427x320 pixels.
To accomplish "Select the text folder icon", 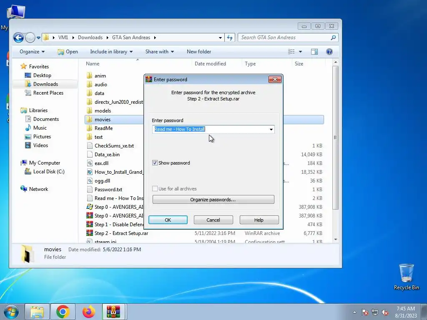I will pyautogui.click(x=89, y=137).
